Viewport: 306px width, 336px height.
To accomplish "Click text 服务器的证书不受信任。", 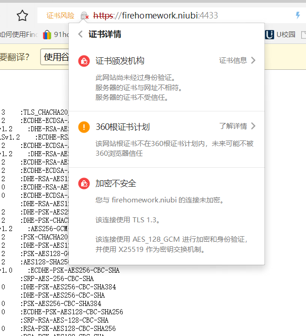I will coord(132,98).
